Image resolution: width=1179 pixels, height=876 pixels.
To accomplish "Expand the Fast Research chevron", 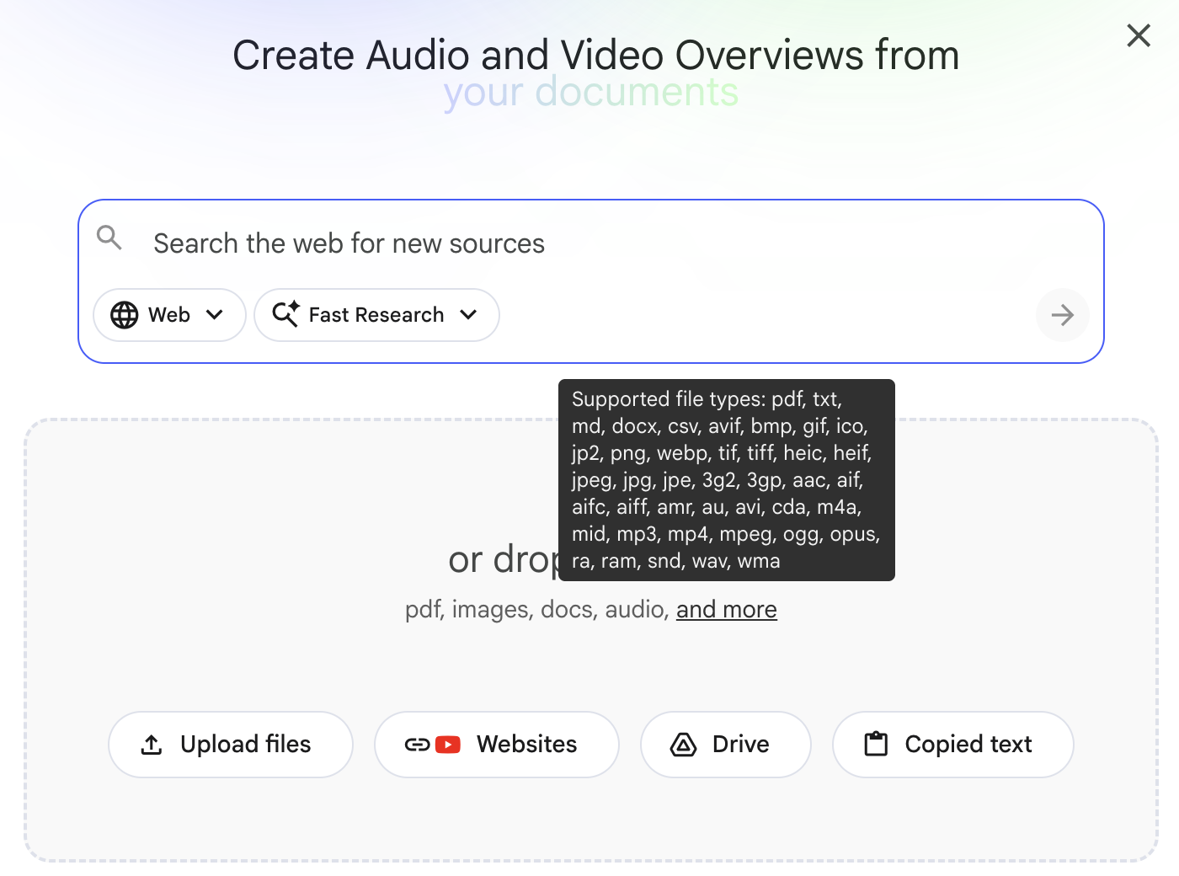I will tap(469, 315).
